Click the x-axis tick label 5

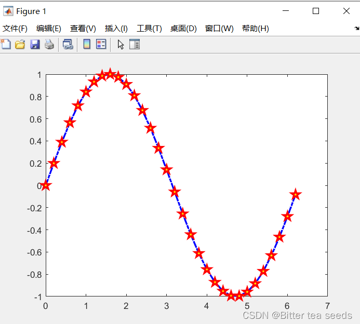click(247, 306)
